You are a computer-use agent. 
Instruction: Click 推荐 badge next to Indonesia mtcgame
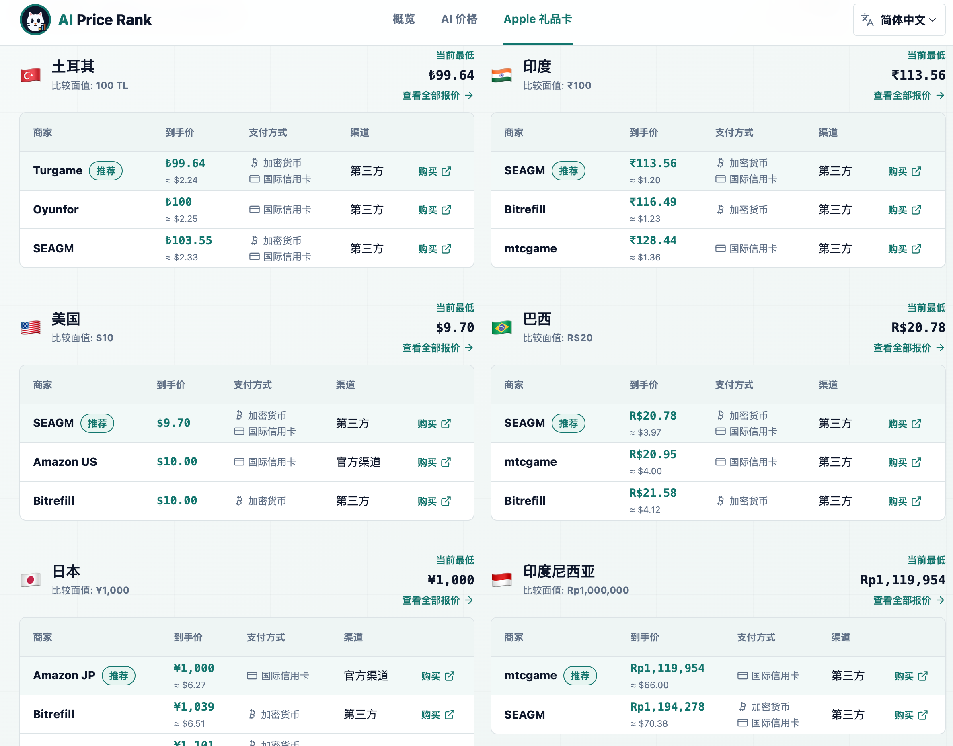[x=580, y=676]
